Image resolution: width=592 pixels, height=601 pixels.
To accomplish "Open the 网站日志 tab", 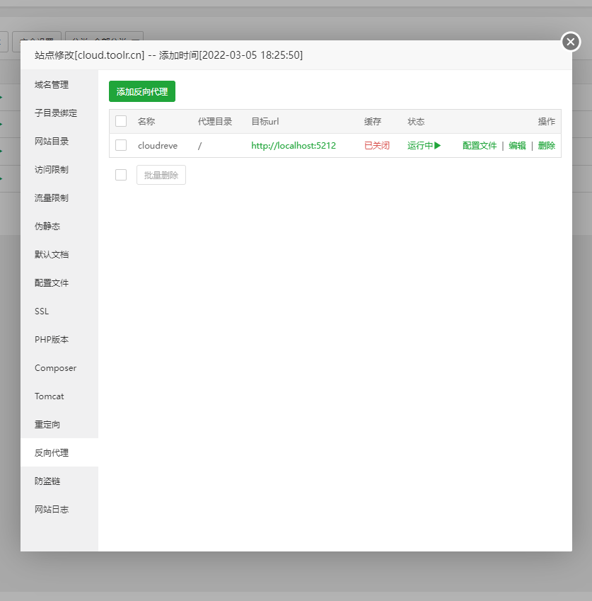I will coord(59,510).
